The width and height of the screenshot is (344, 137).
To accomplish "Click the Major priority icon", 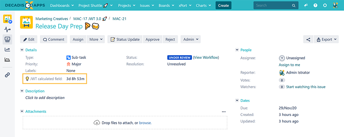I will coord(68,64).
